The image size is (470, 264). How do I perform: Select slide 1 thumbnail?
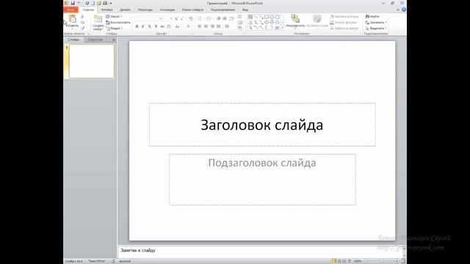[92, 62]
